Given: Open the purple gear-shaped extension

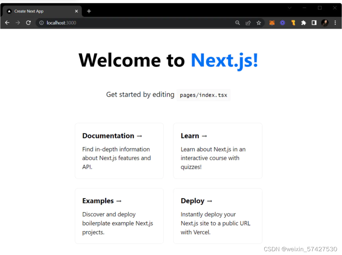Looking at the screenshot, I should (x=282, y=23).
